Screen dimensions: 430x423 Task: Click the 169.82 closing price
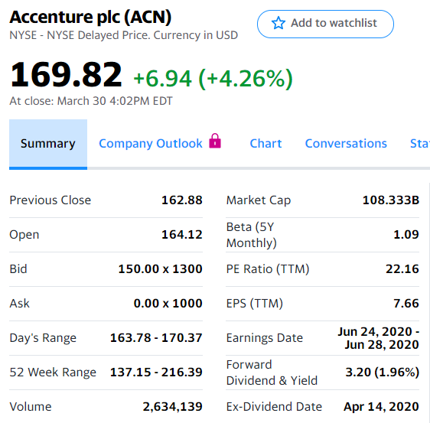click(x=66, y=75)
